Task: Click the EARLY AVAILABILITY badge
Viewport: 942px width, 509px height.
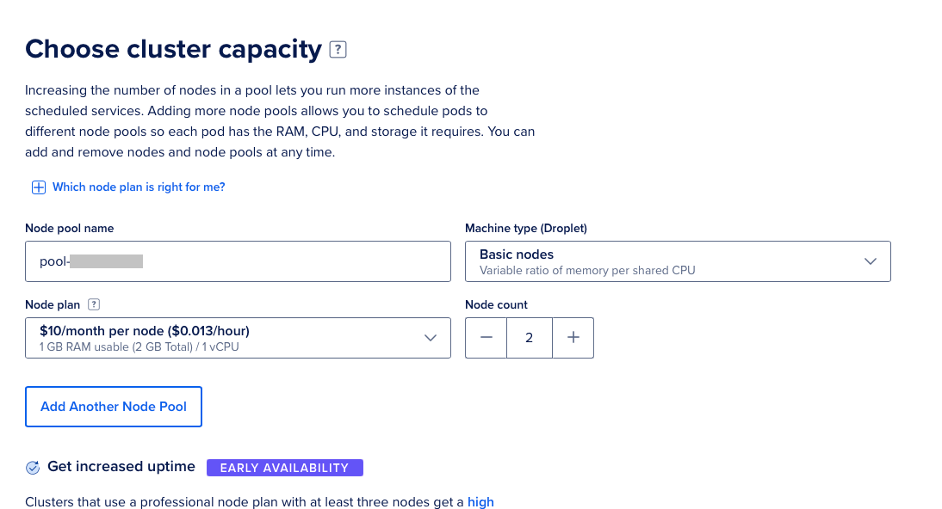Action: tap(284, 467)
